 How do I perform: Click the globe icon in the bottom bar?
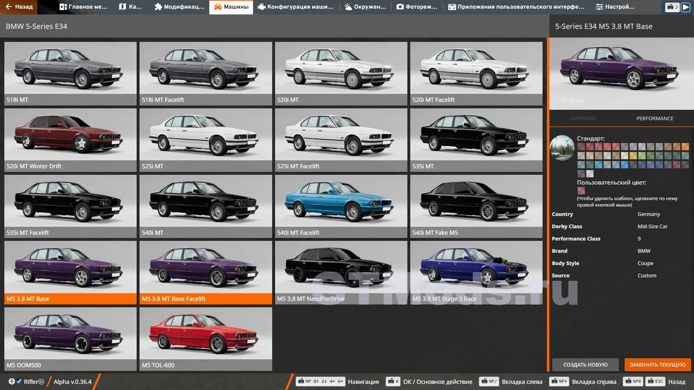tap(12, 381)
